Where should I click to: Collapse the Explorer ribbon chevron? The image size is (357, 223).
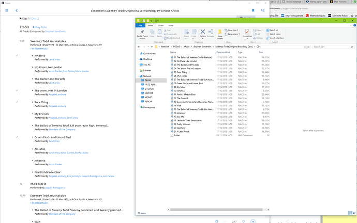click(351, 25)
